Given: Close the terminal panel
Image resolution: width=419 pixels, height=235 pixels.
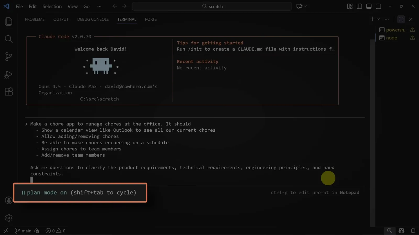Looking at the screenshot, I should [x=411, y=19].
